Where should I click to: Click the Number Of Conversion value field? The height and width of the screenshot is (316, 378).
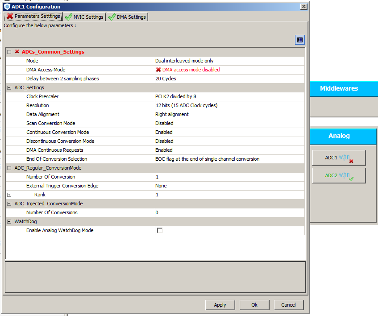(230, 177)
